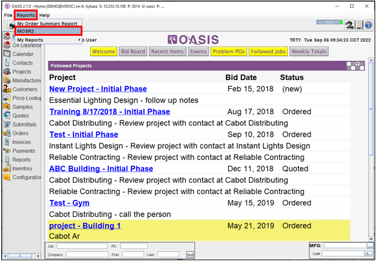The image size is (377, 262).
Task: Open Projects from the sidebar
Action: point(17,72)
